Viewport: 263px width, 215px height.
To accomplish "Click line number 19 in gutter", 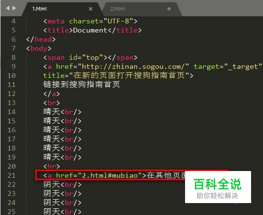I will pos(11,157).
